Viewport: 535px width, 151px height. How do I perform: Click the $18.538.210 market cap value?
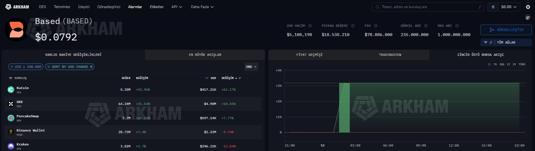click(335, 35)
